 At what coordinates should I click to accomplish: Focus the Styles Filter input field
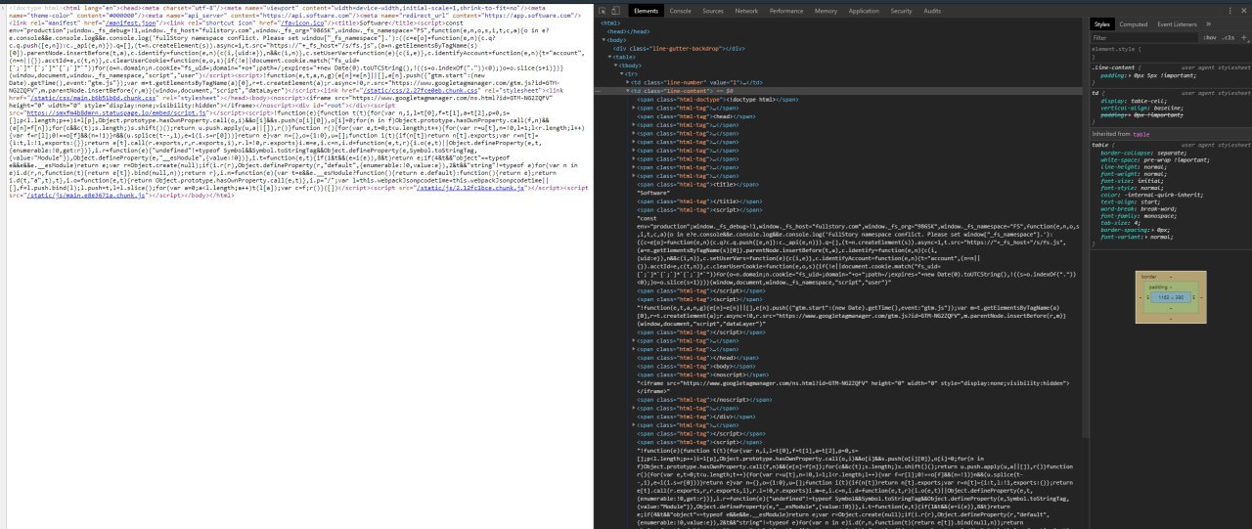(1144, 37)
